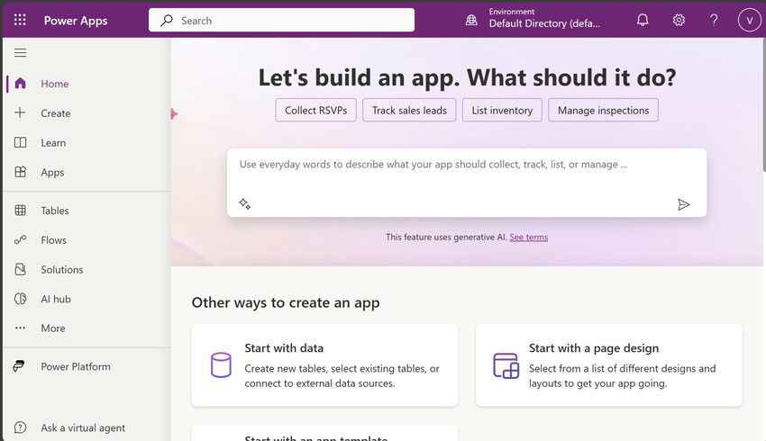Click the virtual agent chat icon
Image resolution: width=766 pixels, height=441 pixels.
pyautogui.click(x=20, y=427)
